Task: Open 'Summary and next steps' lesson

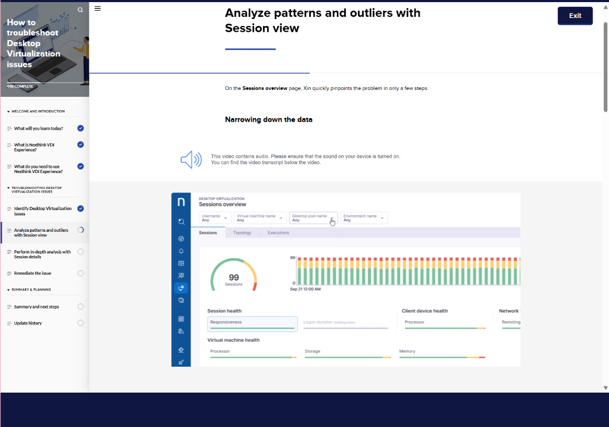Action: (36, 307)
